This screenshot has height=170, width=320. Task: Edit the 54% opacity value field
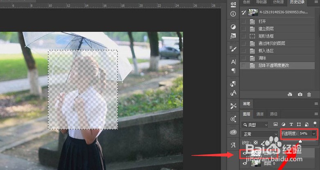pos(305,133)
